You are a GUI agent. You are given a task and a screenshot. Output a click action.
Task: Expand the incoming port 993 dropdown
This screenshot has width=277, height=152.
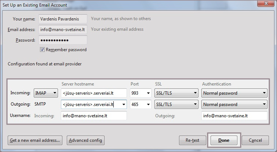click(141, 93)
